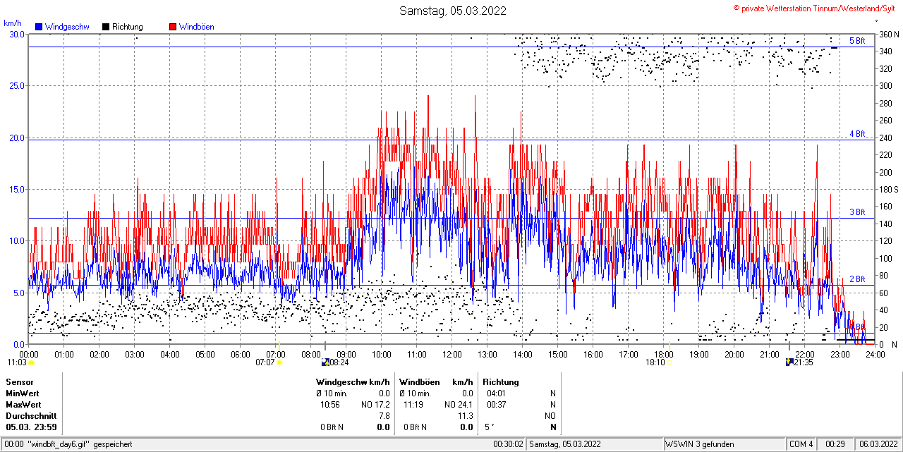
Task: Click the black Richtung legend swatch
Action: 106,27
